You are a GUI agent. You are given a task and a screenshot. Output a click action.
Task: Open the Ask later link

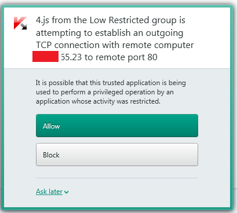49,192
